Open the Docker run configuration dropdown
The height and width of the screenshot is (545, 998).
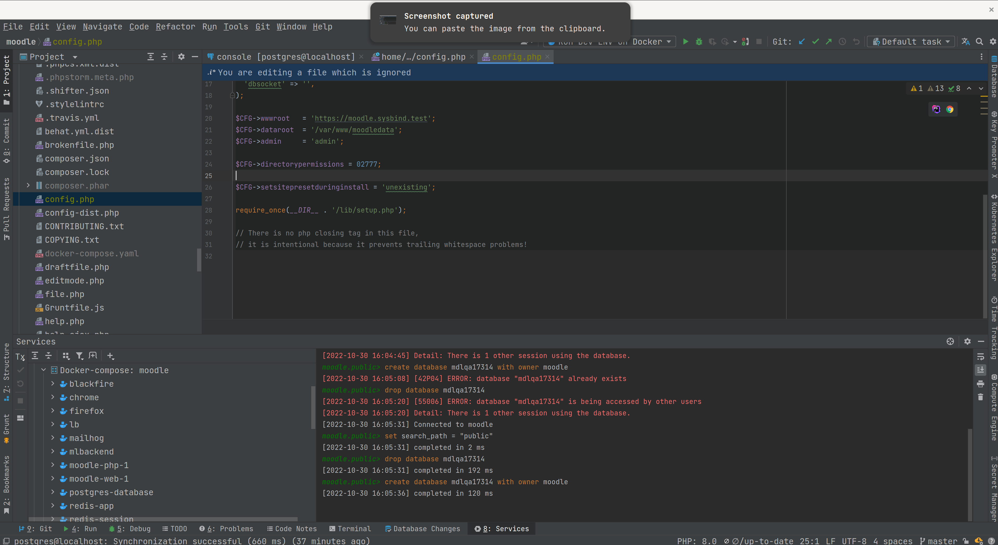point(610,41)
